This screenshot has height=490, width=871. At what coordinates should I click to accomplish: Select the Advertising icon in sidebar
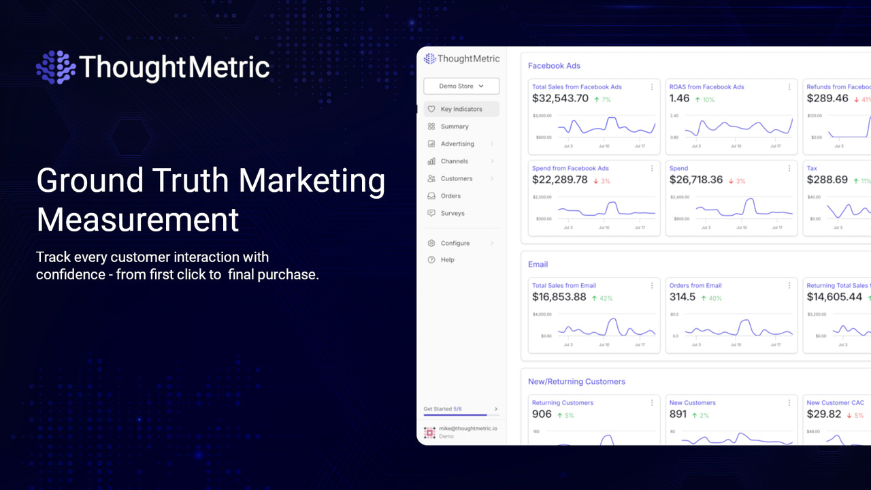coord(431,144)
